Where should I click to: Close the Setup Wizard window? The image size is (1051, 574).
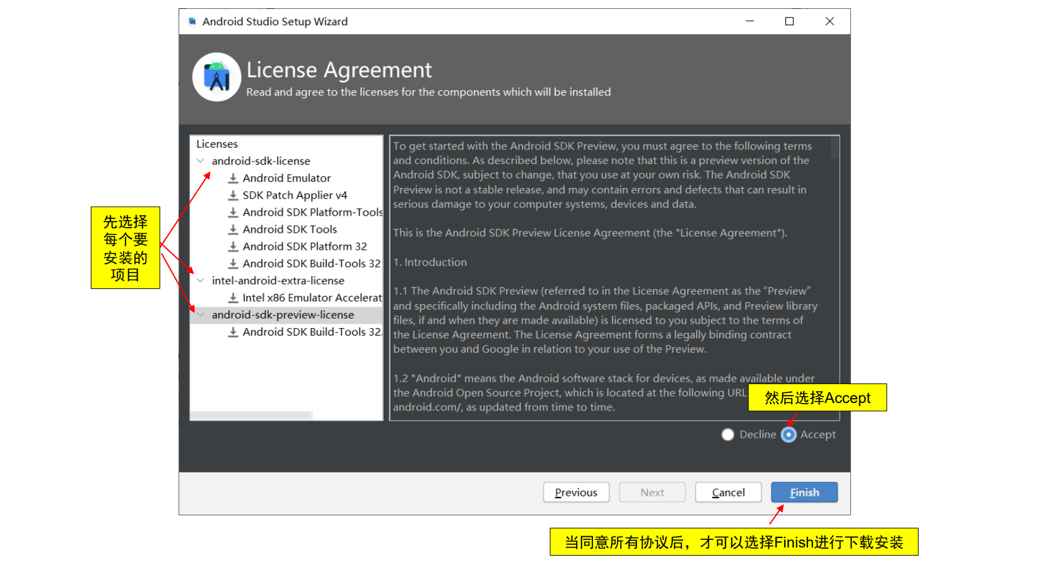point(830,21)
